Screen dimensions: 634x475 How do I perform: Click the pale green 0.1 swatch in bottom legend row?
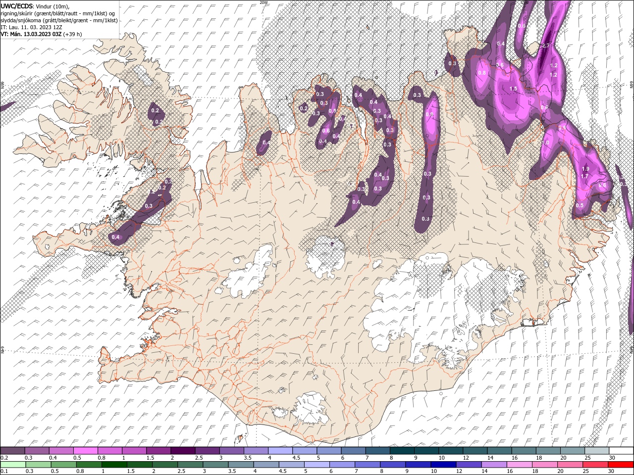click(x=13, y=465)
